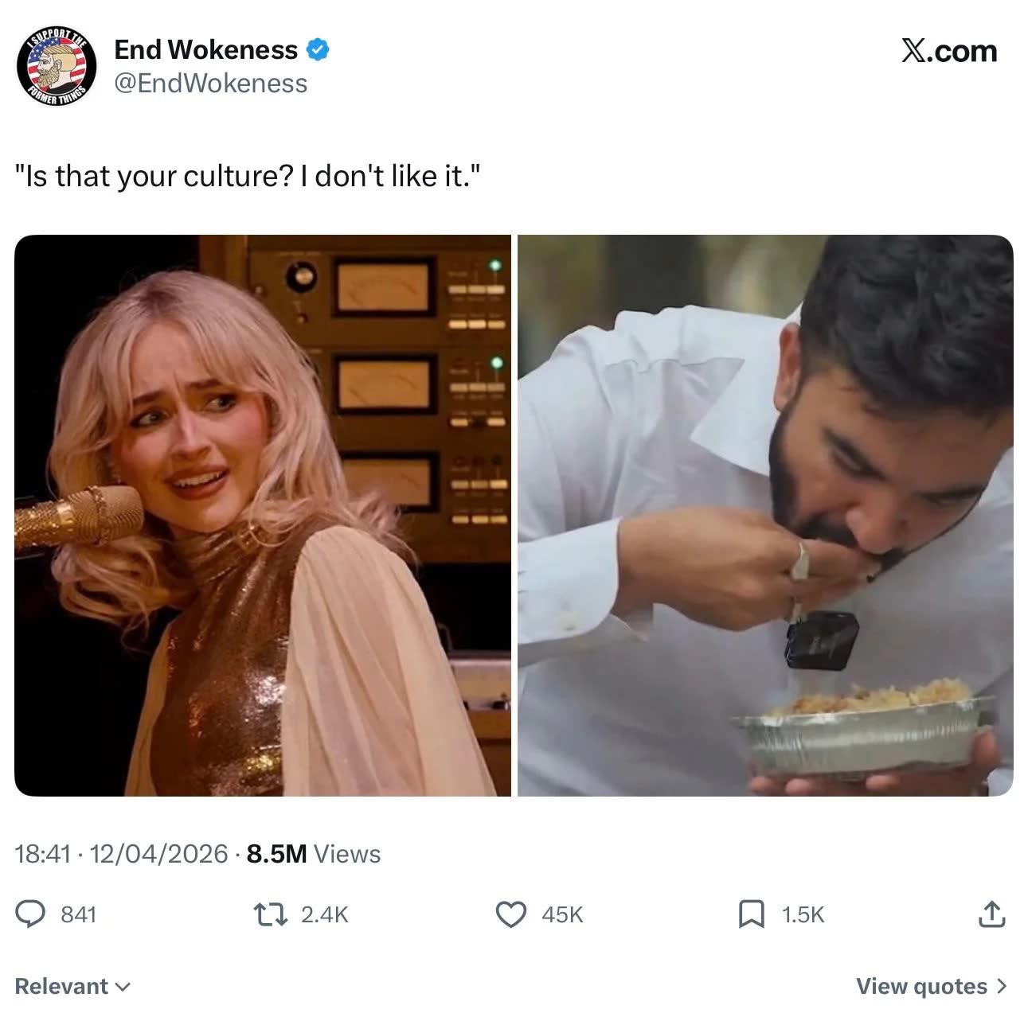Like the post with heart icon
This screenshot has width=1028, height=1021.
tap(511, 914)
